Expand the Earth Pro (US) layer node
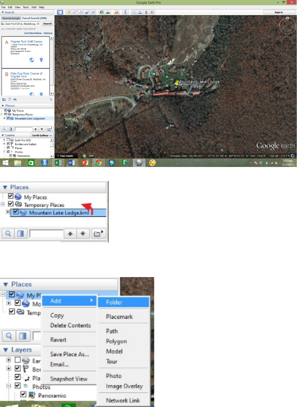297x407 pixels. tap(4, 140)
